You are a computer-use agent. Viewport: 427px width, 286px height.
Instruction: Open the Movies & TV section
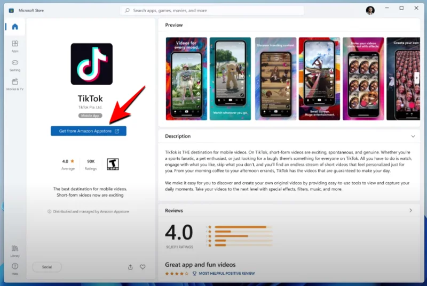click(x=15, y=85)
